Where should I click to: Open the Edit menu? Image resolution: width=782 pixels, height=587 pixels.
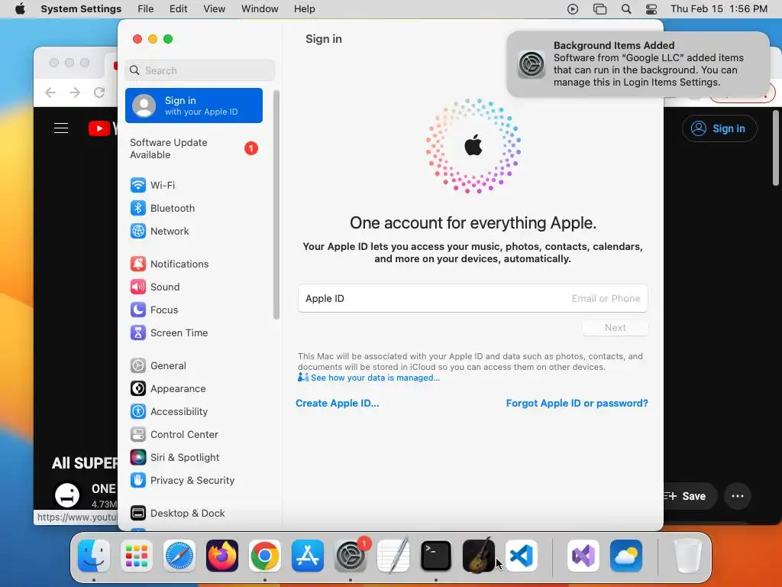click(x=178, y=9)
